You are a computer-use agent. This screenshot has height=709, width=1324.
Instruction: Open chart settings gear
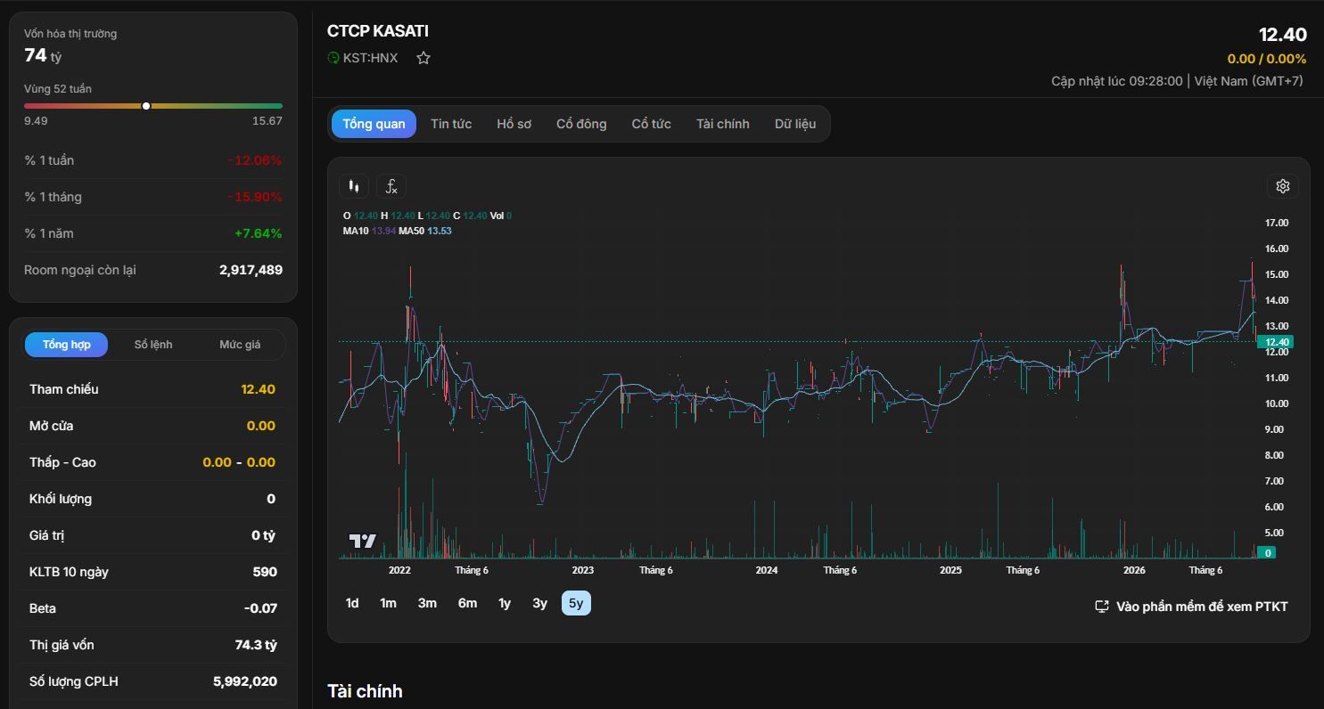click(1283, 186)
